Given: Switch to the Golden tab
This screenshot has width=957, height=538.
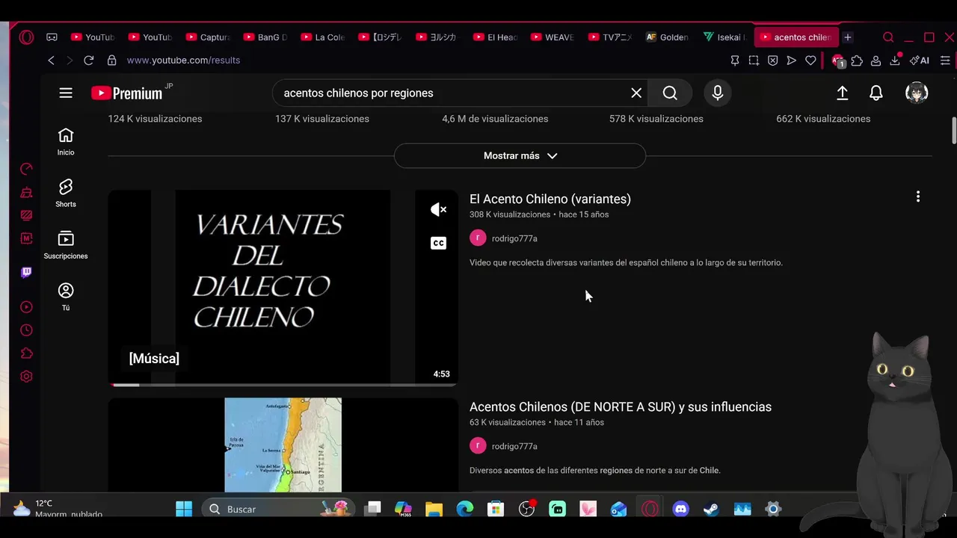Looking at the screenshot, I should pos(668,37).
